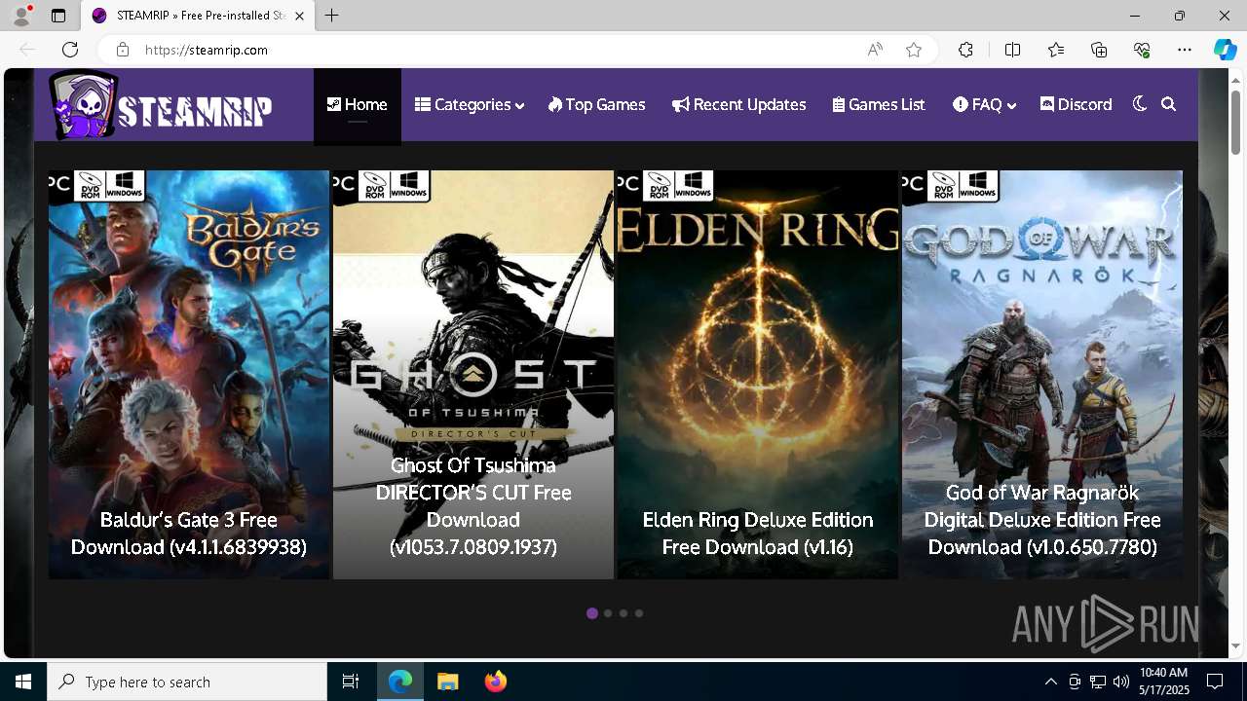Toggle dark mode moon icon
1247x701 pixels.
tap(1140, 104)
